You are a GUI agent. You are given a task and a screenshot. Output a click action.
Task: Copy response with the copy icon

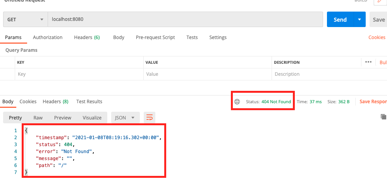(383, 117)
